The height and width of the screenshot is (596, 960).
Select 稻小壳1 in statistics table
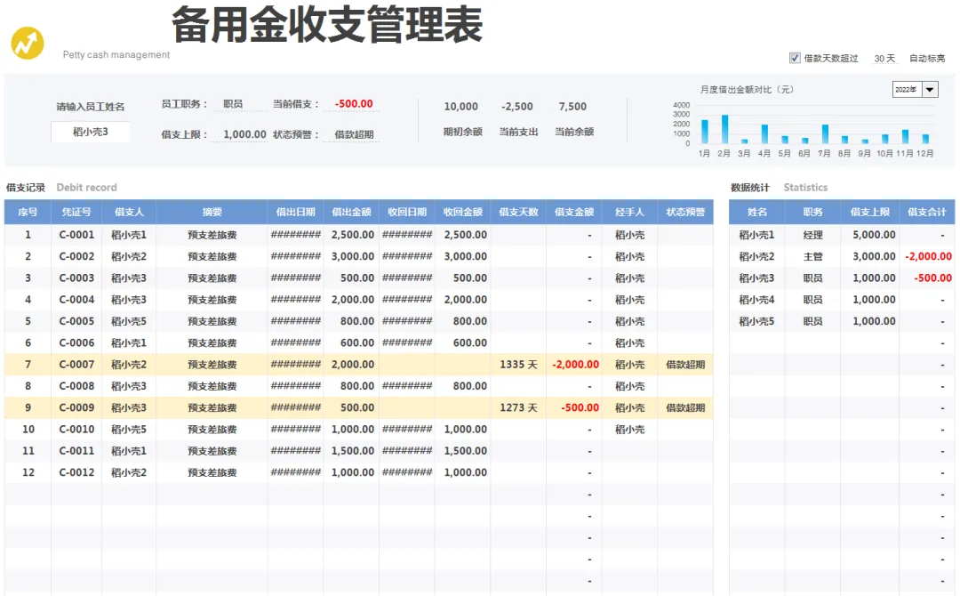(756, 235)
